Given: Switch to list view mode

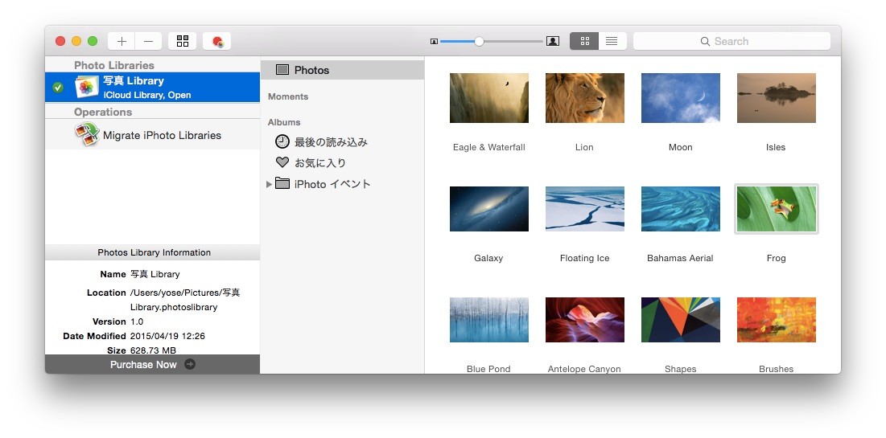Looking at the screenshot, I should [x=612, y=41].
